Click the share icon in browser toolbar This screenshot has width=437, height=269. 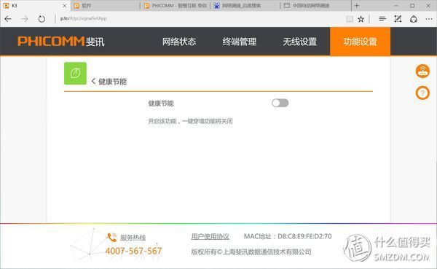(414, 19)
